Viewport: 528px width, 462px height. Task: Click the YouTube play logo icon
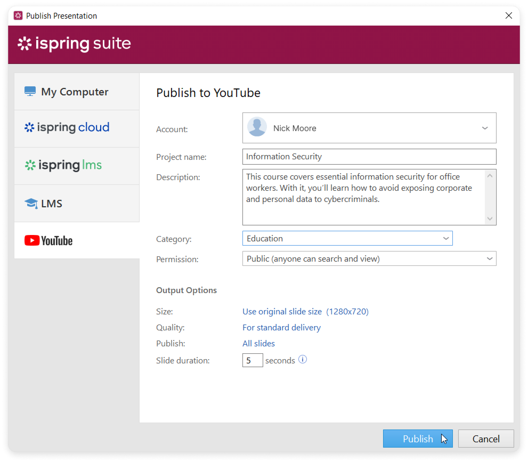click(32, 240)
